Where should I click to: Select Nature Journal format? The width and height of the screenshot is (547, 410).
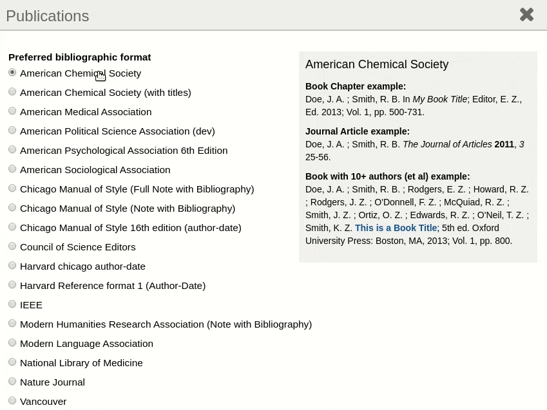pos(12,382)
